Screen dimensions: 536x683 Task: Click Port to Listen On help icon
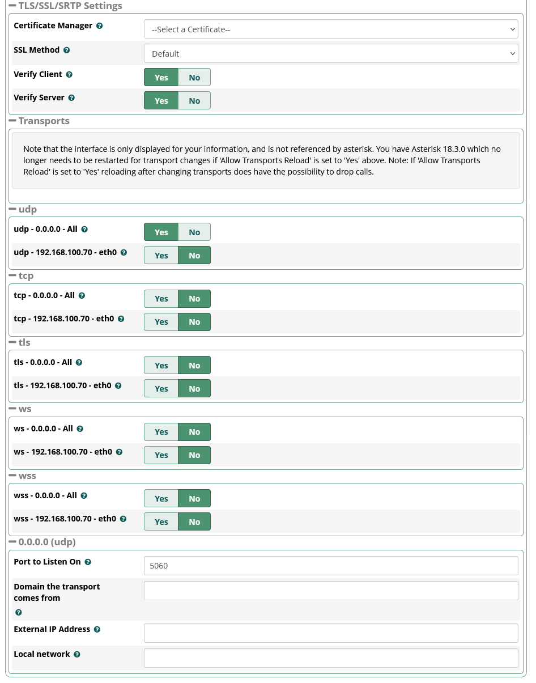[x=88, y=562]
